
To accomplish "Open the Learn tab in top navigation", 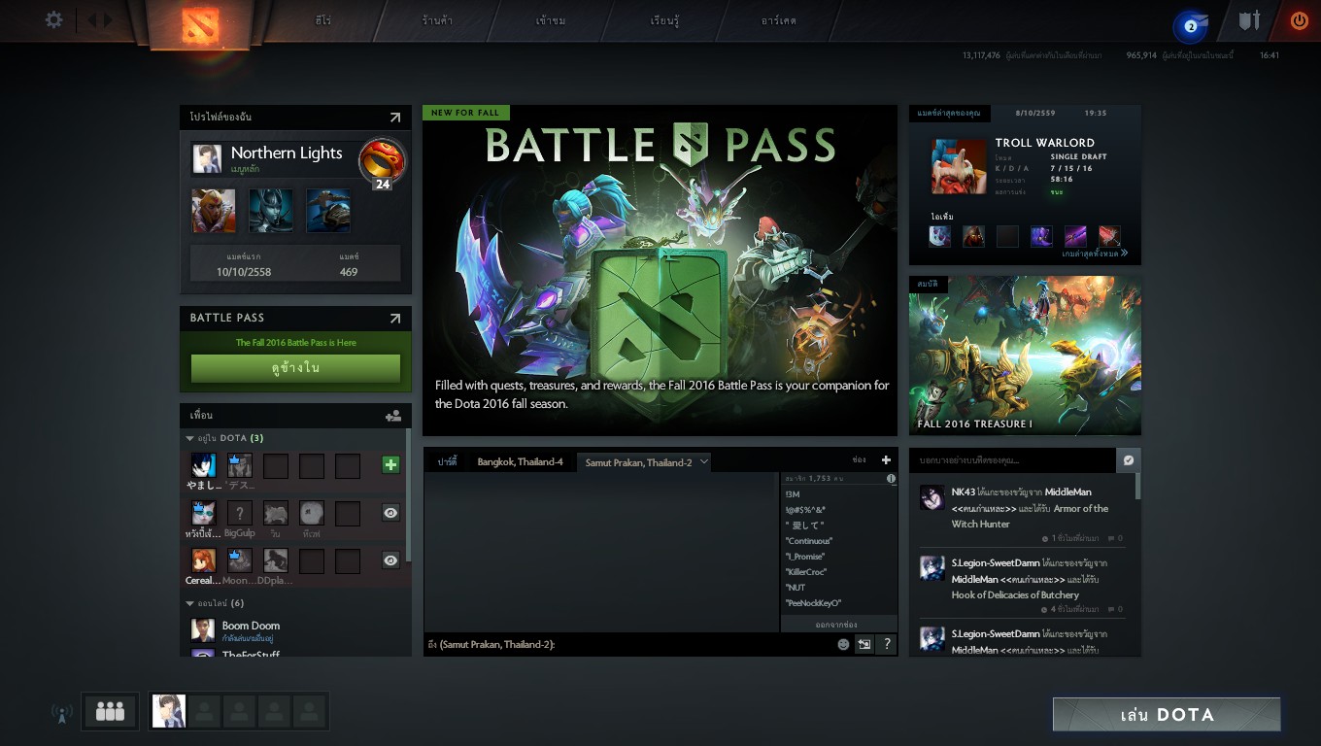I will [x=665, y=20].
